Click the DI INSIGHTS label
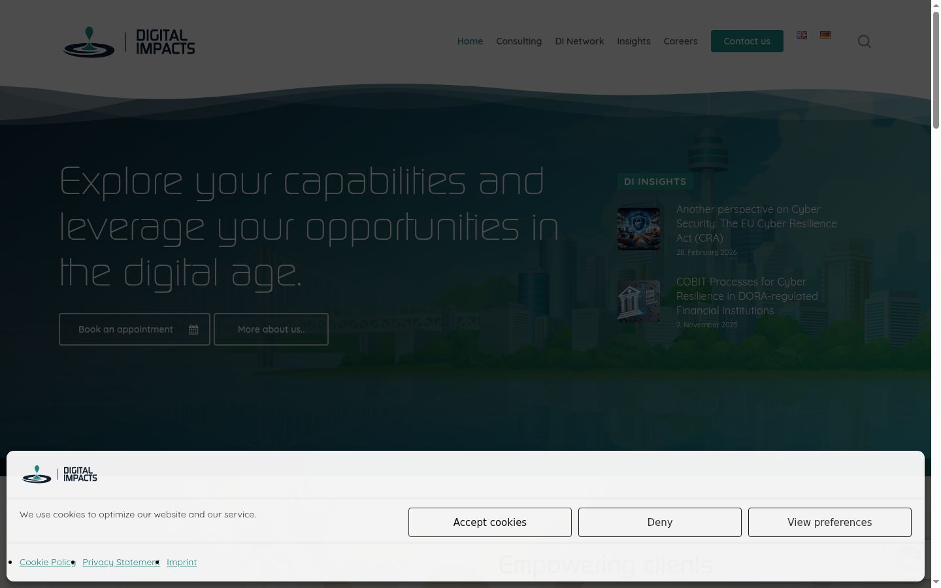The width and height of the screenshot is (941, 588). tap(655, 182)
